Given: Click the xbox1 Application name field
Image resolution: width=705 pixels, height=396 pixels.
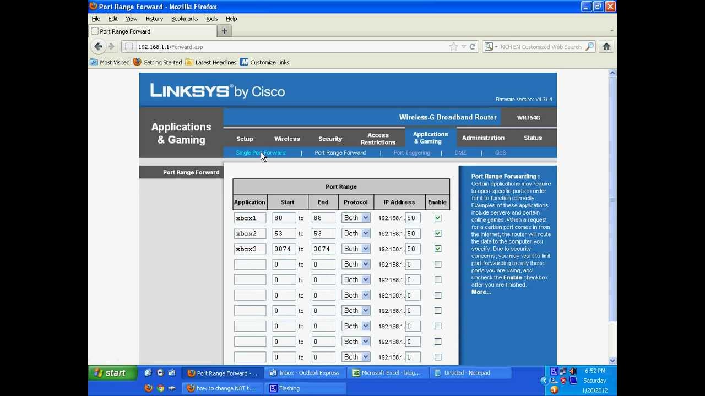Looking at the screenshot, I should (x=250, y=218).
